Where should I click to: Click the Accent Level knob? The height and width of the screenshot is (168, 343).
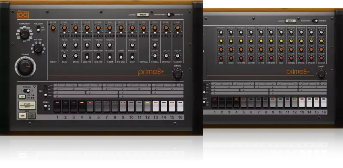(53, 28)
